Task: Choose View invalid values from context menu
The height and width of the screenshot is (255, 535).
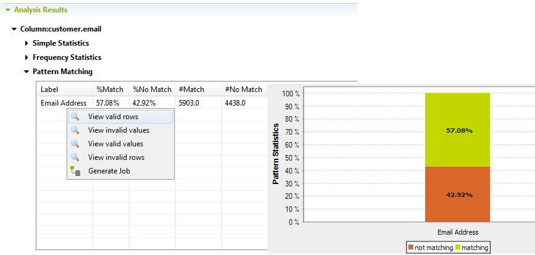Action: click(118, 130)
